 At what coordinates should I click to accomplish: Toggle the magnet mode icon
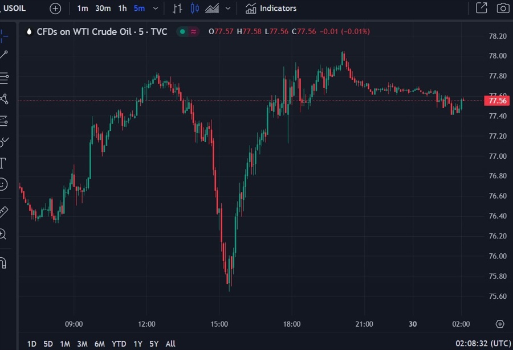tap(3, 263)
